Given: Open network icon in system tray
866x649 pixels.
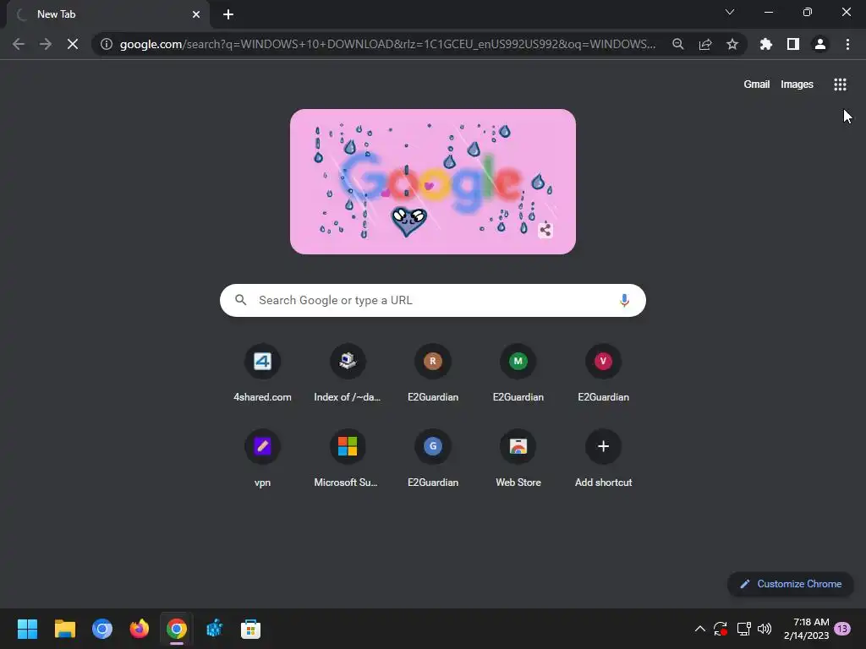Looking at the screenshot, I should pyautogui.click(x=743, y=629).
